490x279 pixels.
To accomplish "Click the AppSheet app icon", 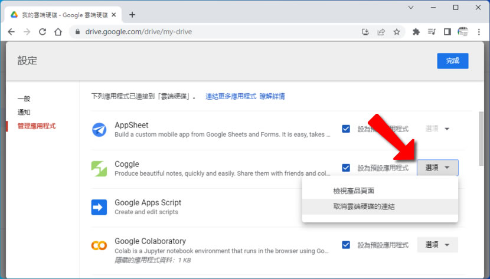I will (99, 130).
